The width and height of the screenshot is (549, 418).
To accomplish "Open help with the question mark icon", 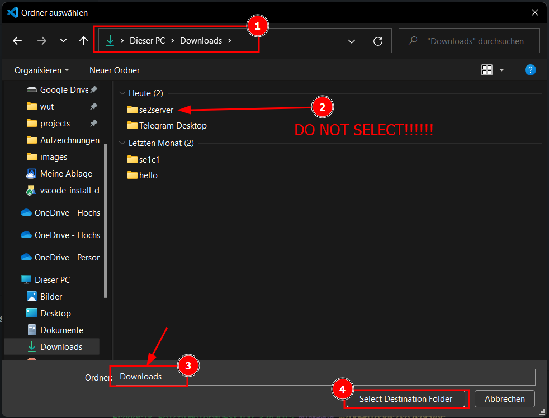I will pos(530,70).
